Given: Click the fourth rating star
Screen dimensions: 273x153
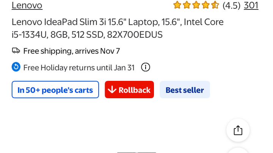Looking at the screenshot, I should tap(206, 5).
